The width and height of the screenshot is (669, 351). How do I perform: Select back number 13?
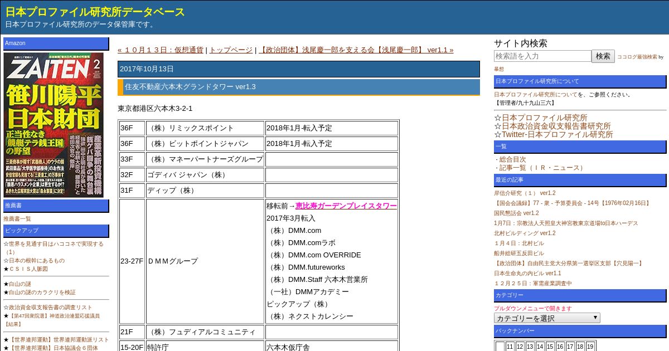[x=530, y=347]
